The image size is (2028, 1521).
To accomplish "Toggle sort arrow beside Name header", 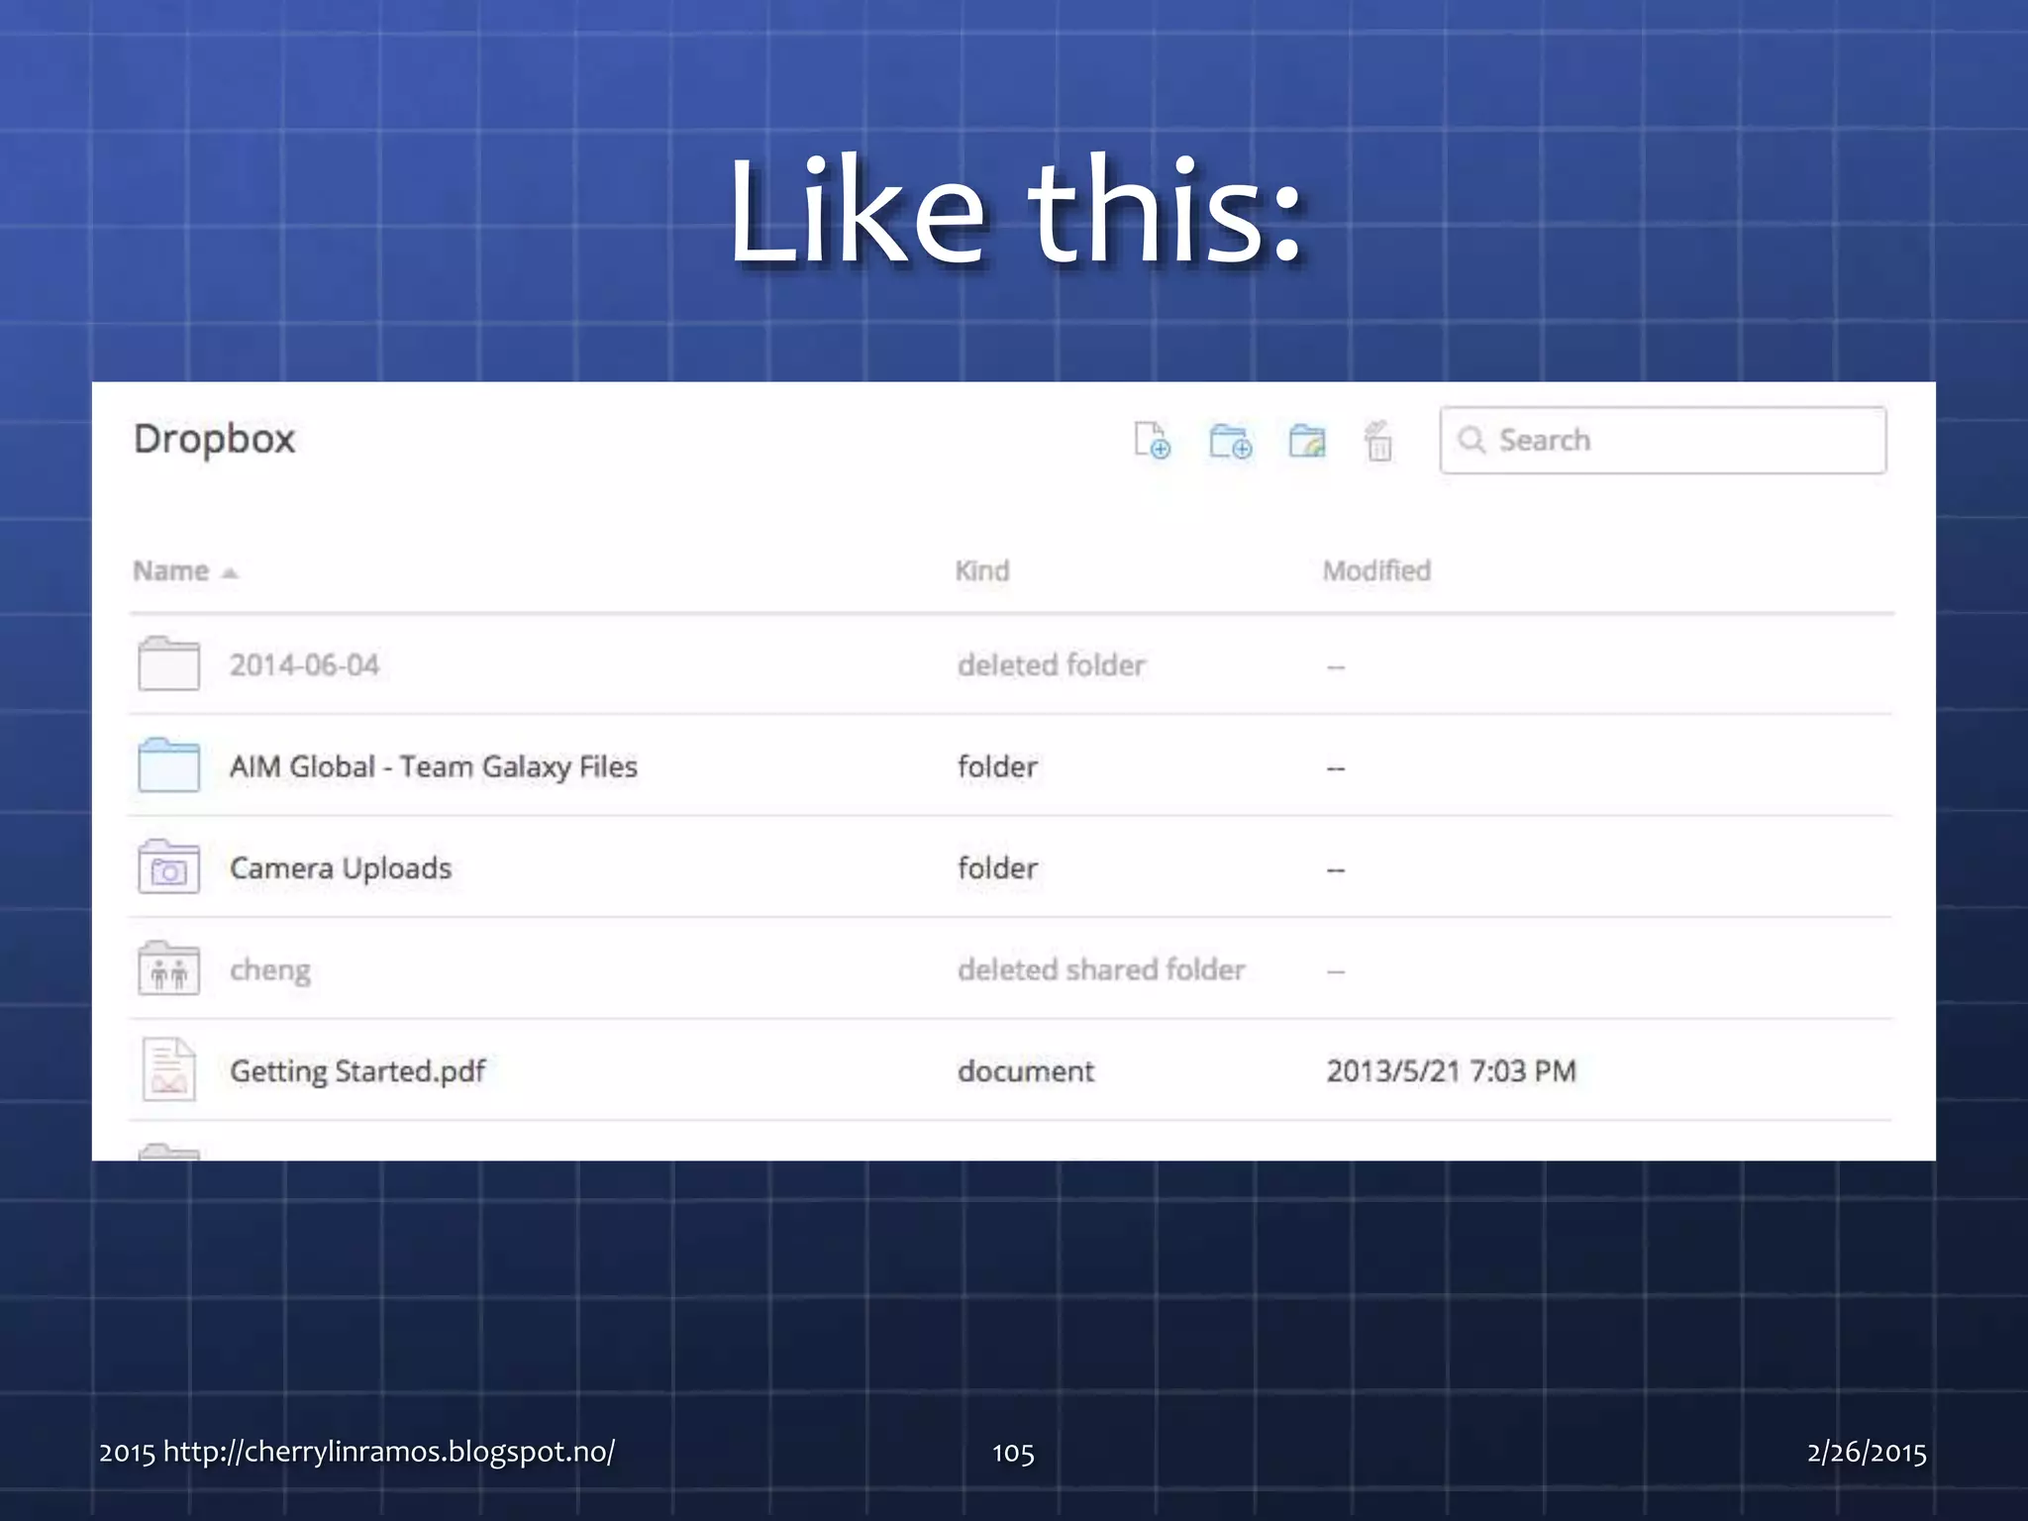I will (x=230, y=572).
